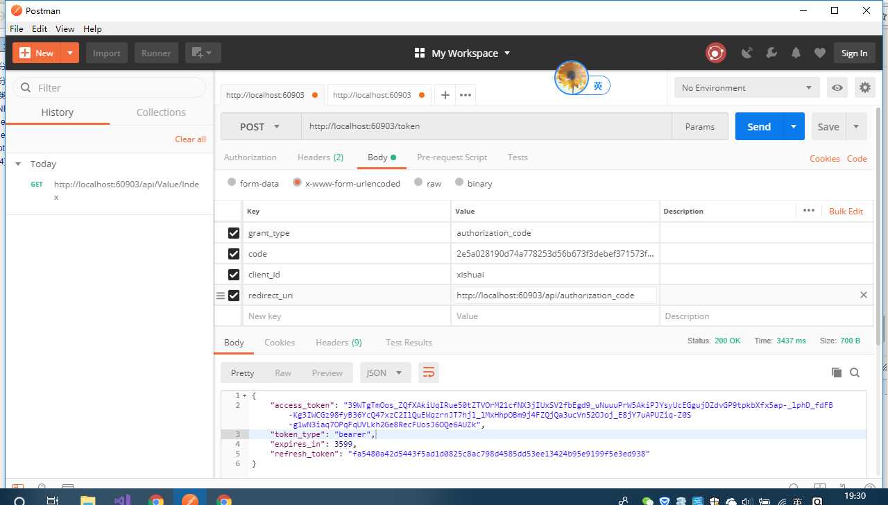The image size is (888, 505).
Task: Open the Save dropdown arrow
Action: 856,126
